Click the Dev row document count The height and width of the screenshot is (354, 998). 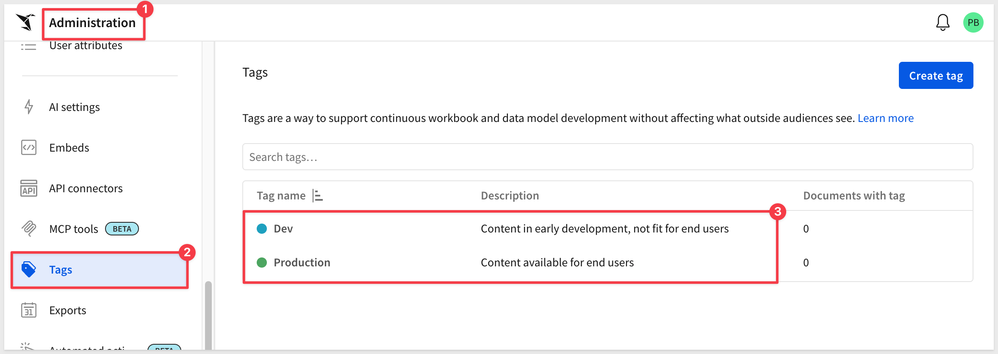point(806,229)
